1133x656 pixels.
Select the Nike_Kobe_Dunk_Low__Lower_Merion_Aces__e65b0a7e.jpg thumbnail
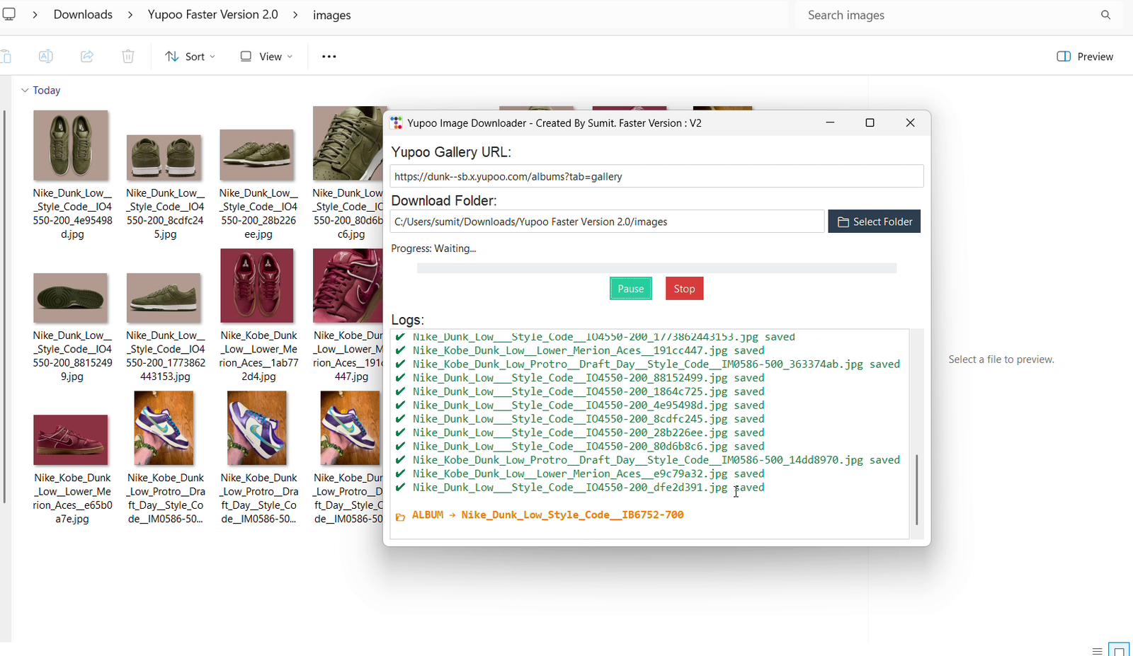pos(72,440)
